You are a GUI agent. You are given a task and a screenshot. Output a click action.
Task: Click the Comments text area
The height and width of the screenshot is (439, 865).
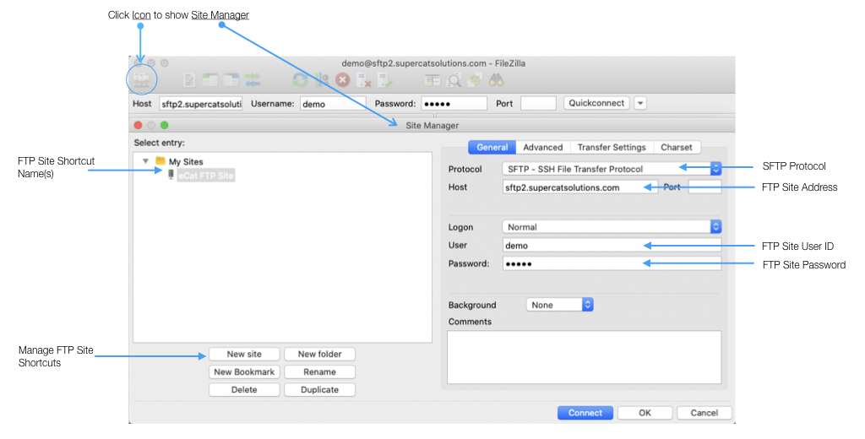[585, 357]
